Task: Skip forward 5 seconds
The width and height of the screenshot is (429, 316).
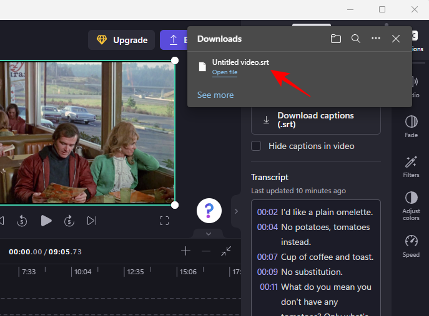Action: point(69,220)
